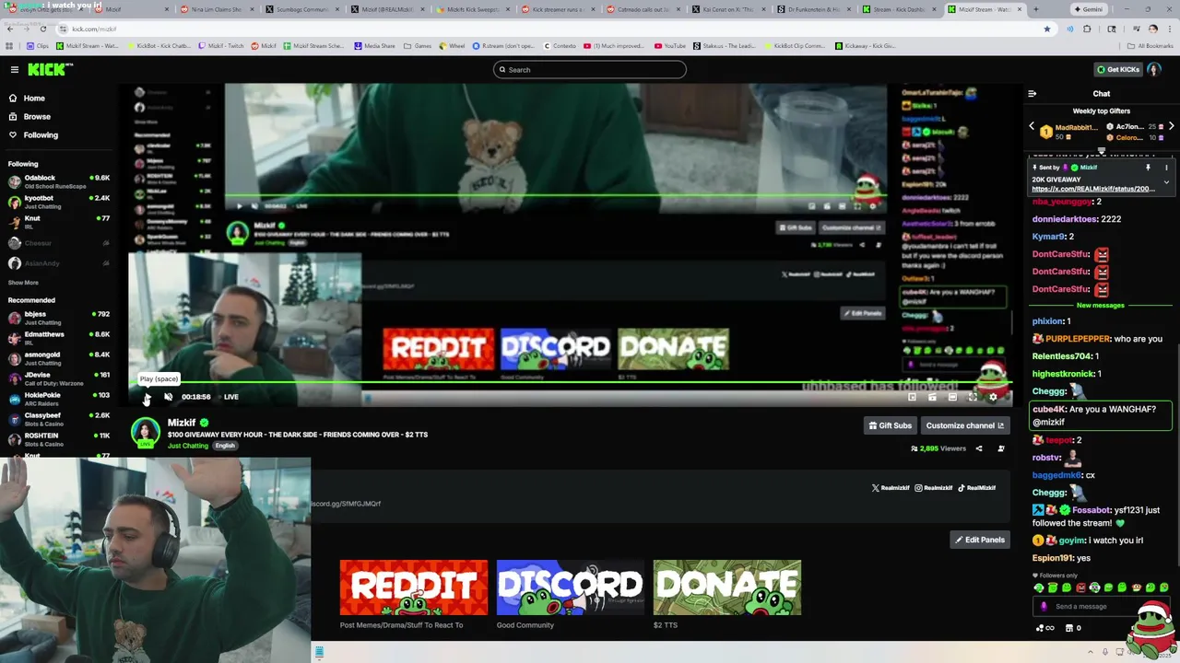The image size is (1180, 663).
Task: Open asmongold recommended channel
Action: click(59, 358)
